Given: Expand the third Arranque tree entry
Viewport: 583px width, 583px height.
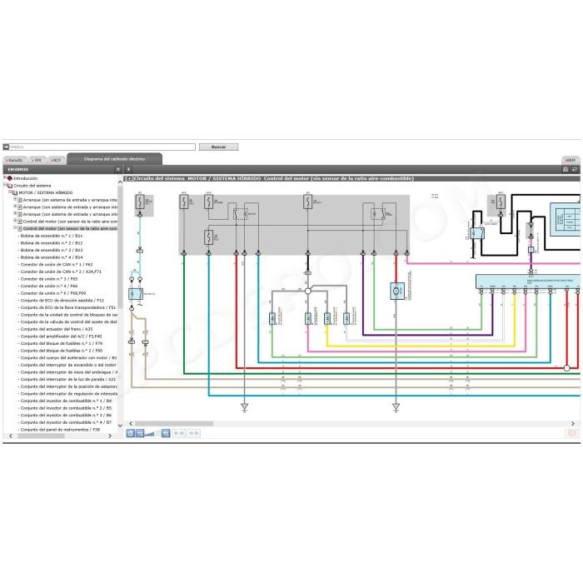Looking at the screenshot, I should pyautogui.click(x=15, y=213).
